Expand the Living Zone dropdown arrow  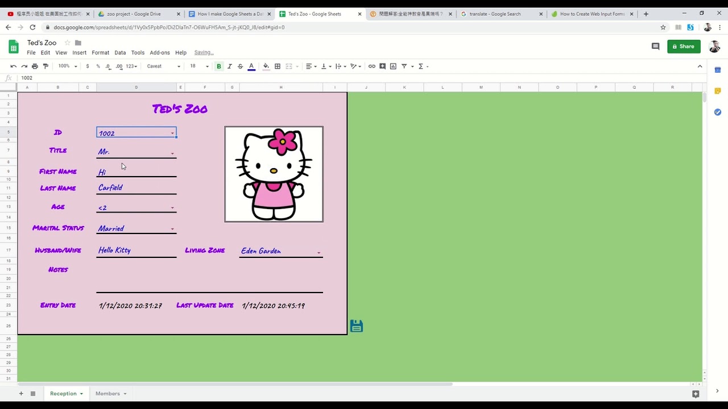pyautogui.click(x=318, y=253)
